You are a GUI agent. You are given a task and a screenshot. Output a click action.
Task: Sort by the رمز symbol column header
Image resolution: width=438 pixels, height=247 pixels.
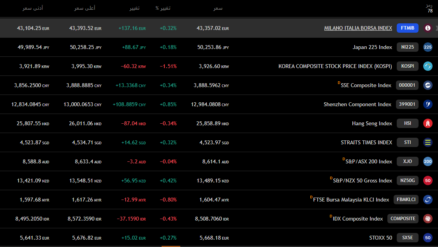click(x=429, y=5)
